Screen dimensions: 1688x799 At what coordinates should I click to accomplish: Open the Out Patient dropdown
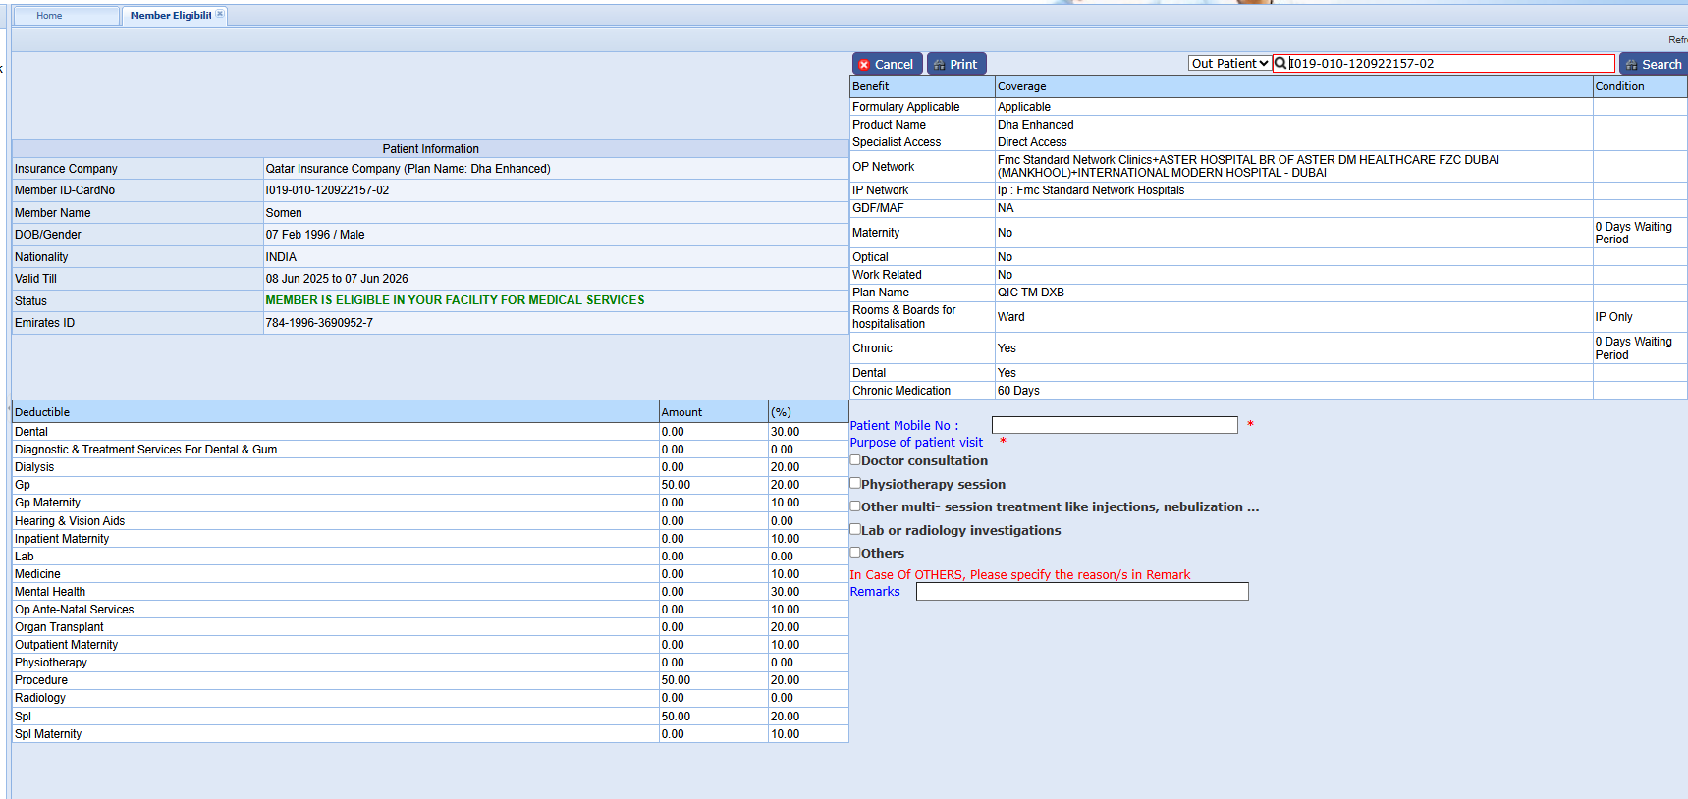[x=1229, y=64]
